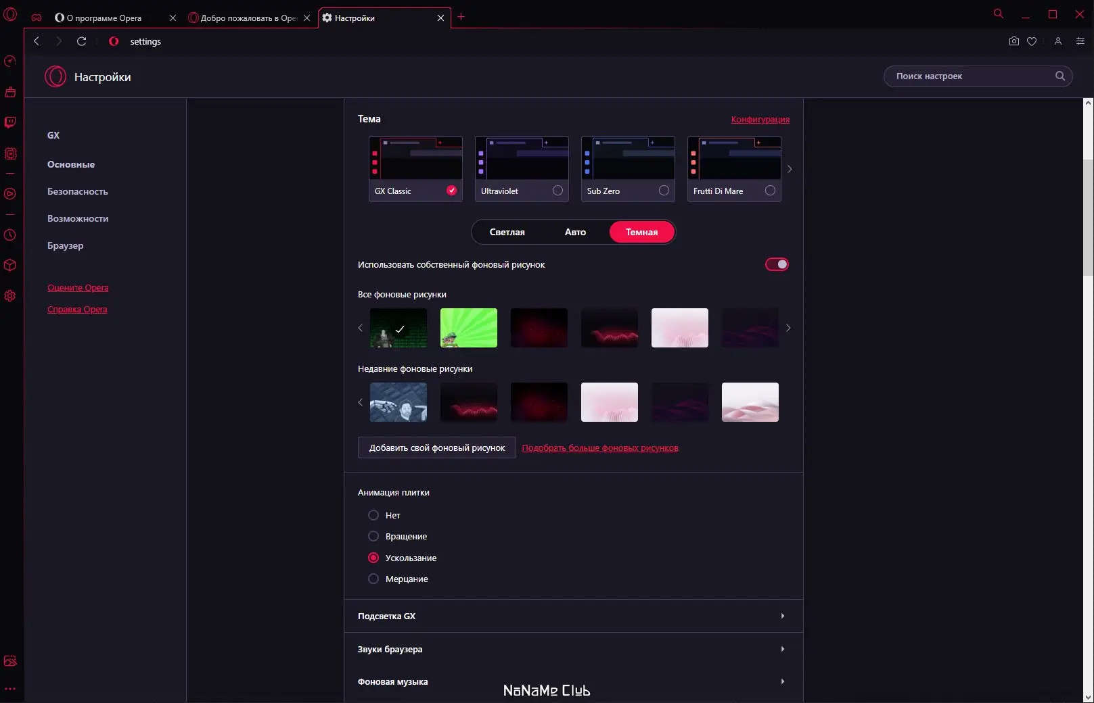This screenshot has width=1094, height=703.
Task: Select the Ultraviolet theme radio
Action: 557,191
